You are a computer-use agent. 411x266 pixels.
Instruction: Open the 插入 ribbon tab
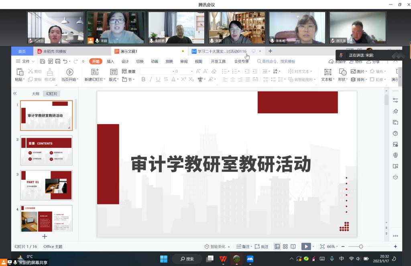pyautogui.click(x=110, y=61)
